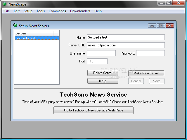Click NewzScape green cube icon in title bar
This screenshot has width=187, height=140.
pos(5,4)
